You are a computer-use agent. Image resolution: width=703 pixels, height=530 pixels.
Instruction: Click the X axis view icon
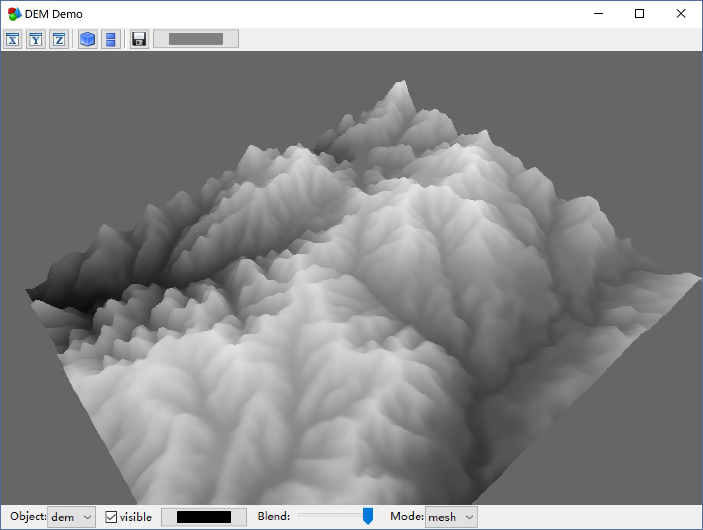pos(13,40)
